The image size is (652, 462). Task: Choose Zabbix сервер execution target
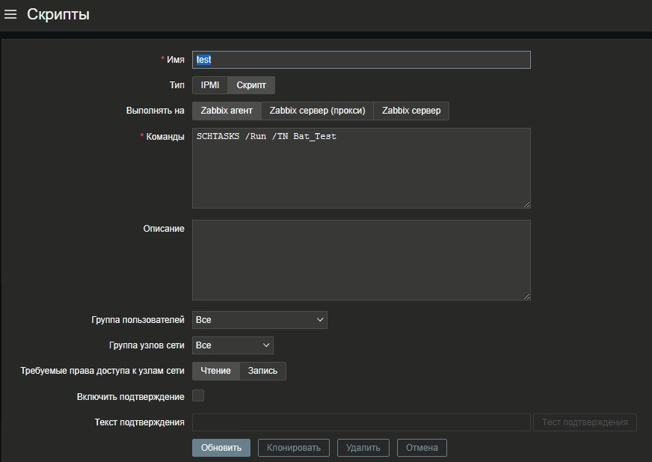click(x=411, y=111)
